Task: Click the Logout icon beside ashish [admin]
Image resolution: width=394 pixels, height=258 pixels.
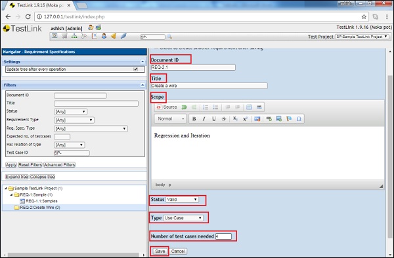Action: click(98, 28)
